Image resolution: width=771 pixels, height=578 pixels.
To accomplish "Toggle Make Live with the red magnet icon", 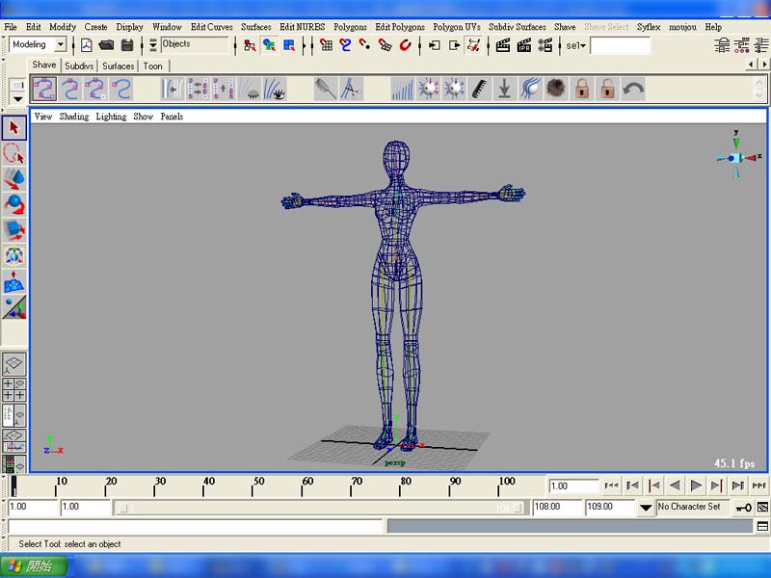I will pyautogui.click(x=405, y=45).
